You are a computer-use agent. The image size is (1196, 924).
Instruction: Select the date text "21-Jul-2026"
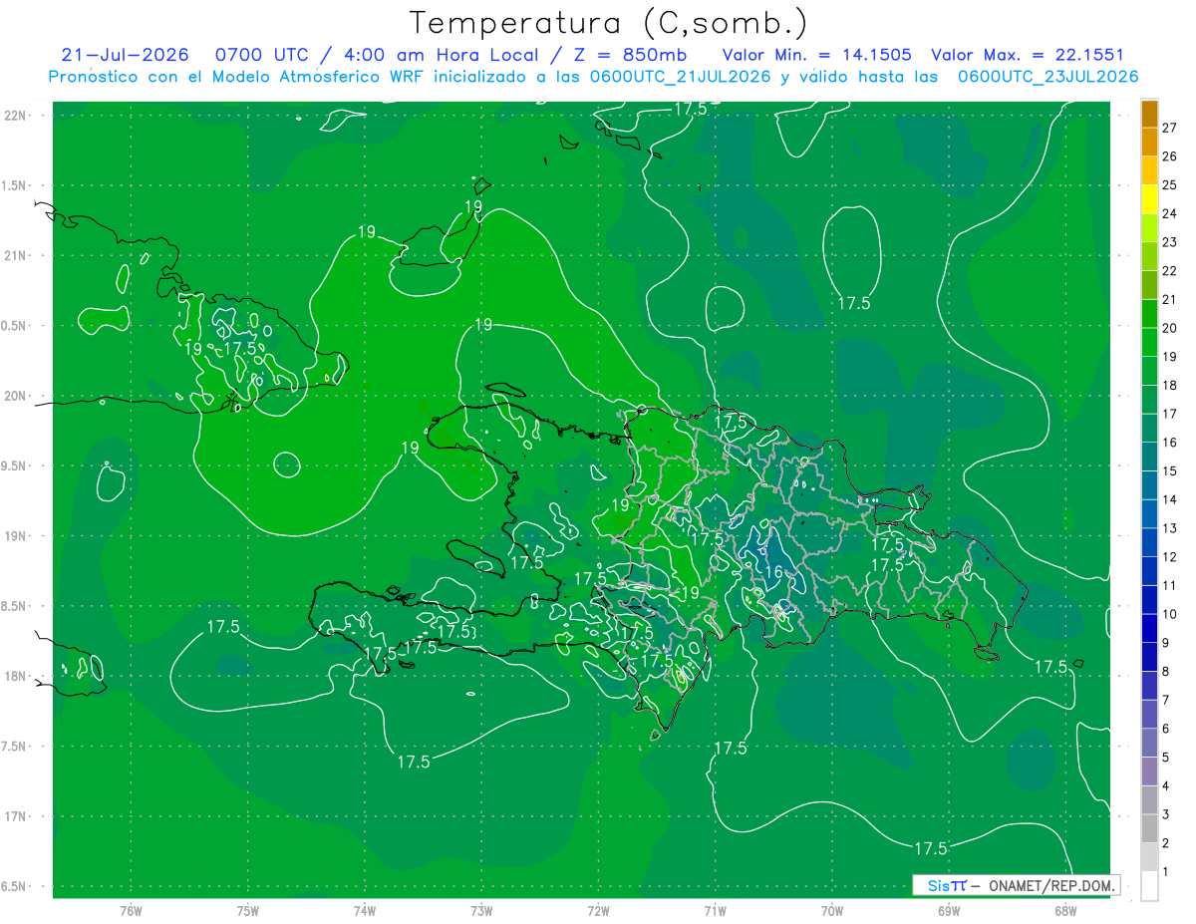click(x=126, y=55)
